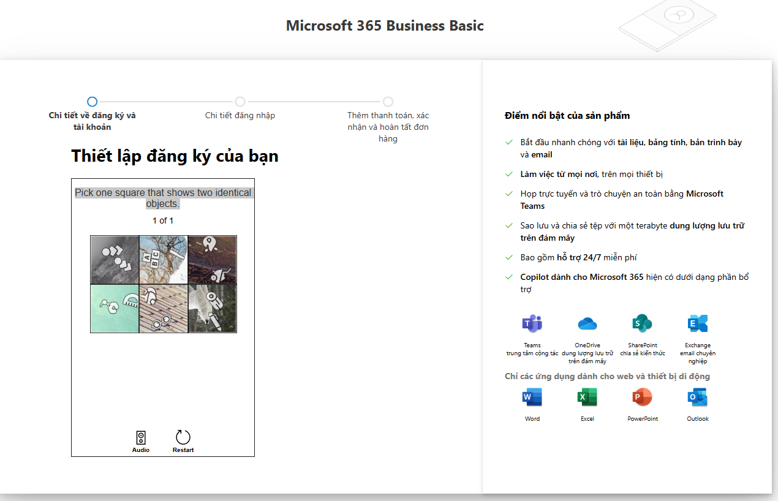Click the 'Bắt đầu nhanh chóng' feature line

click(631, 148)
